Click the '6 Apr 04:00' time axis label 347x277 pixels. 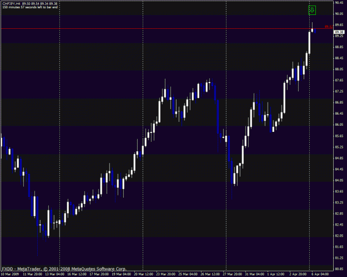[320, 274]
